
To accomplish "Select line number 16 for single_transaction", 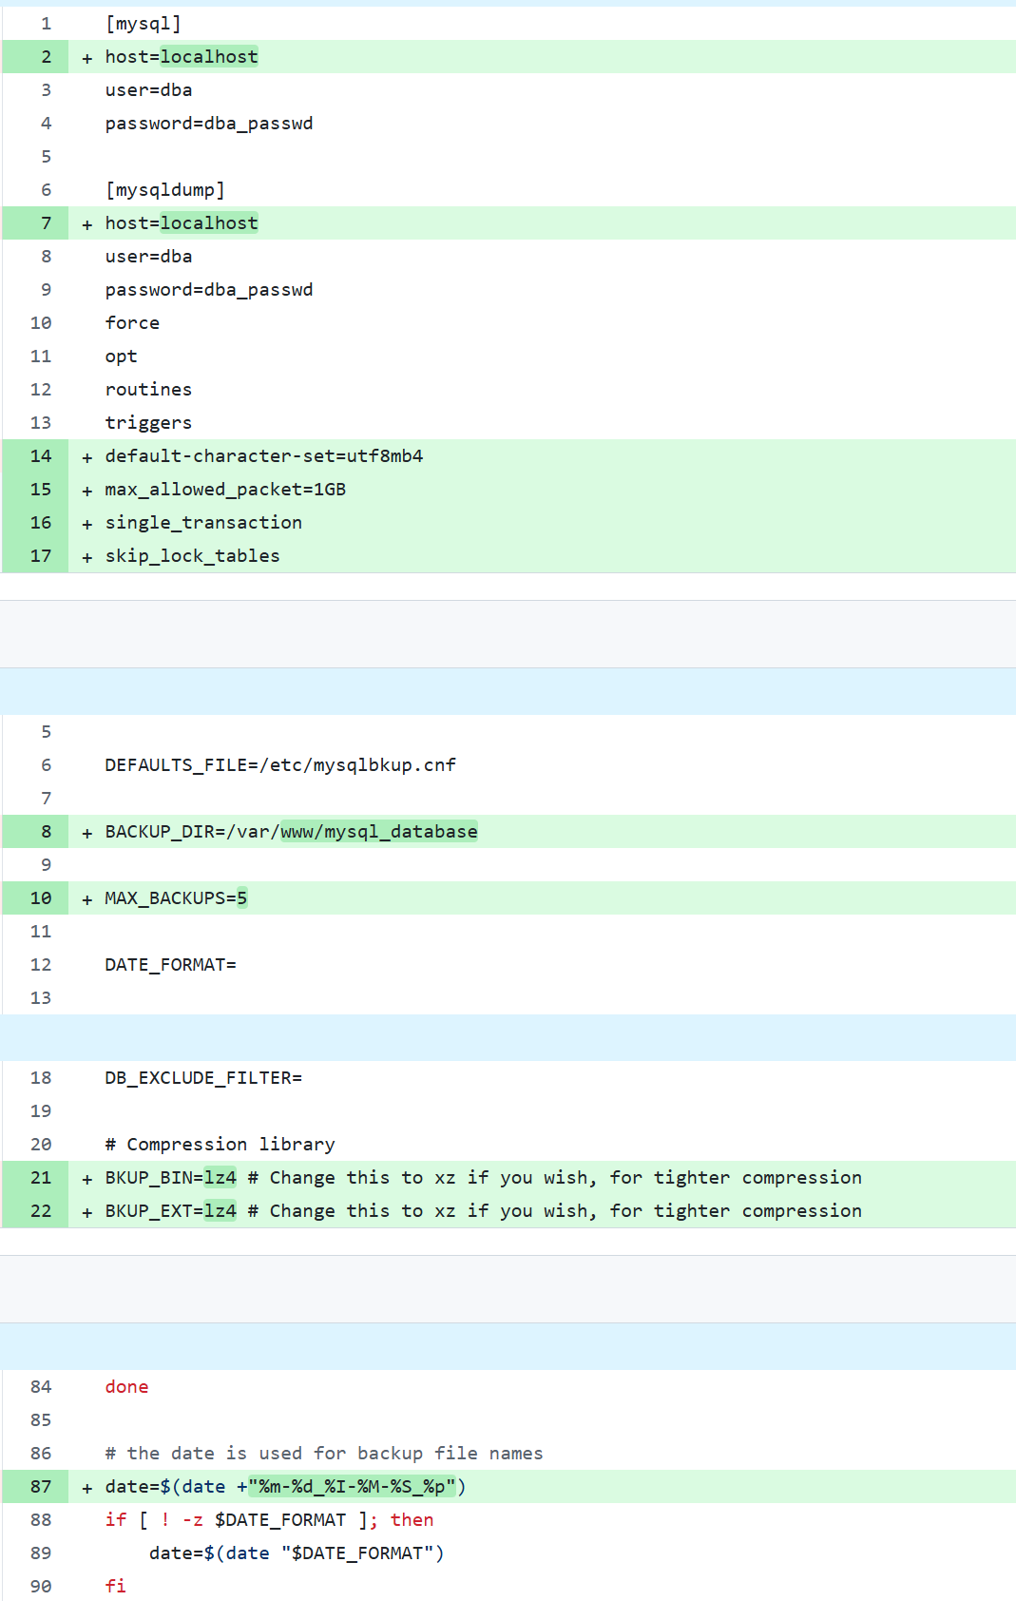I will pyautogui.click(x=41, y=523).
